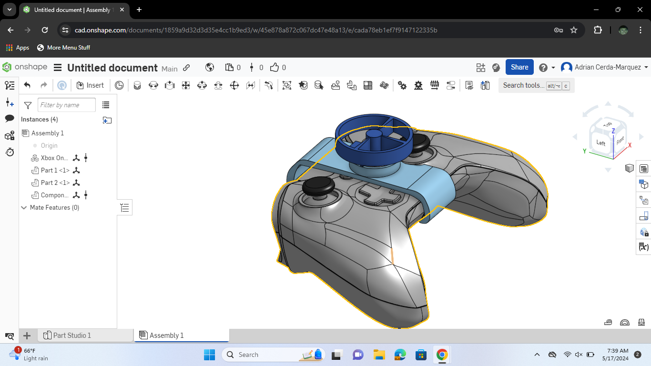Open the Replicate tool
651x366 pixels.
[x=336, y=85]
